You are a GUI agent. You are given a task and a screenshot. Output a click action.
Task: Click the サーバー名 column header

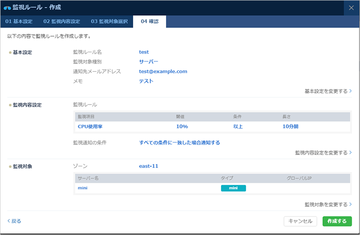point(88,178)
